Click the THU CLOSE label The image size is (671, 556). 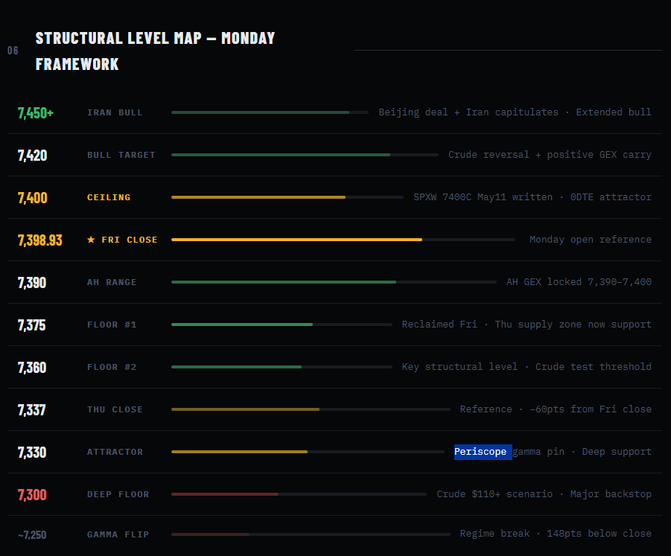coord(115,409)
